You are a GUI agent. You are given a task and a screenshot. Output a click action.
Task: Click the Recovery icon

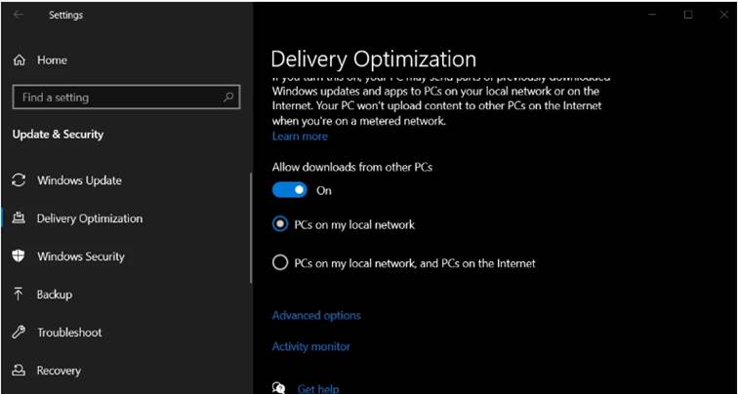point(19,371)
